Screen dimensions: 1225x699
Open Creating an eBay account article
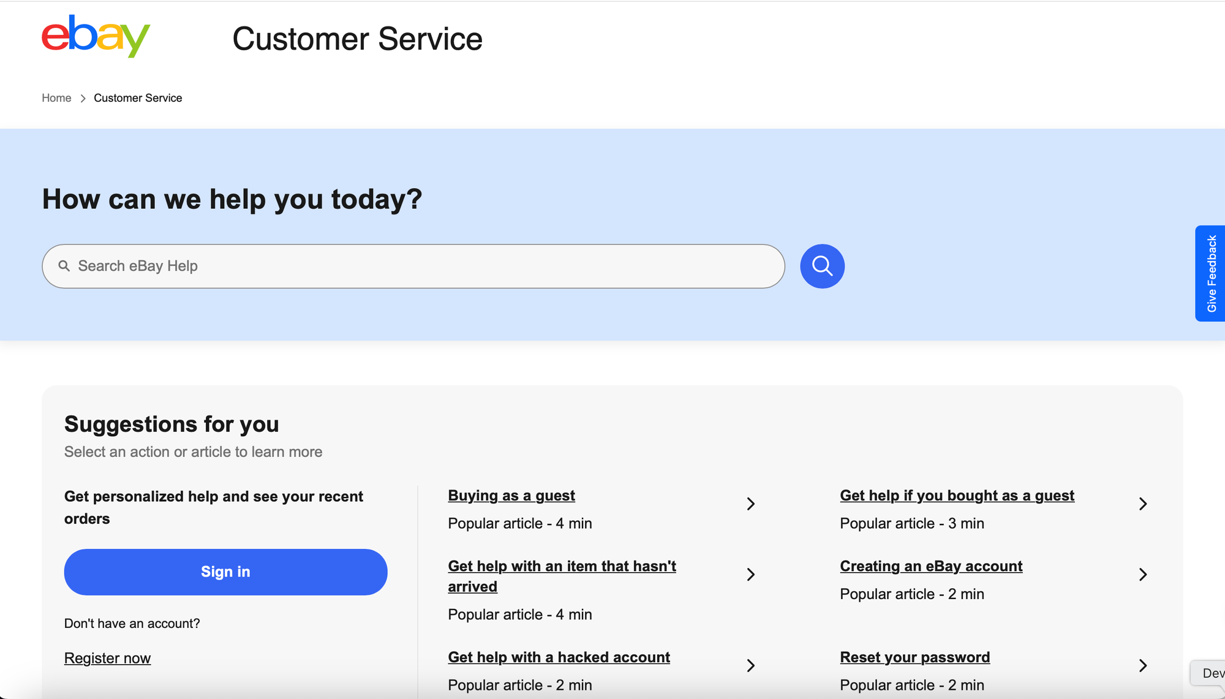coord(931,566)
